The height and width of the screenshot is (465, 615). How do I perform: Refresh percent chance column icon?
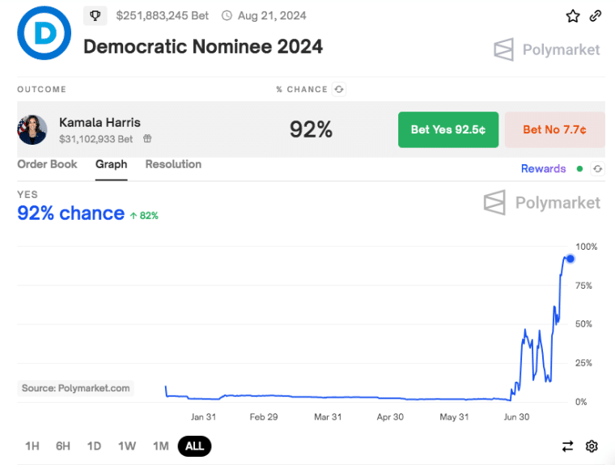pyautogui.click(x=339, y=90)
